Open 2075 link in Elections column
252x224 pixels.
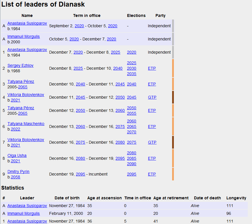[132, 142]
